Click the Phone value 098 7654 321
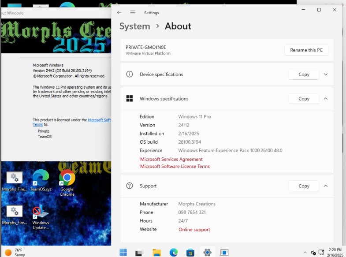This screenshot has height=257, width=346. point(192,212)
